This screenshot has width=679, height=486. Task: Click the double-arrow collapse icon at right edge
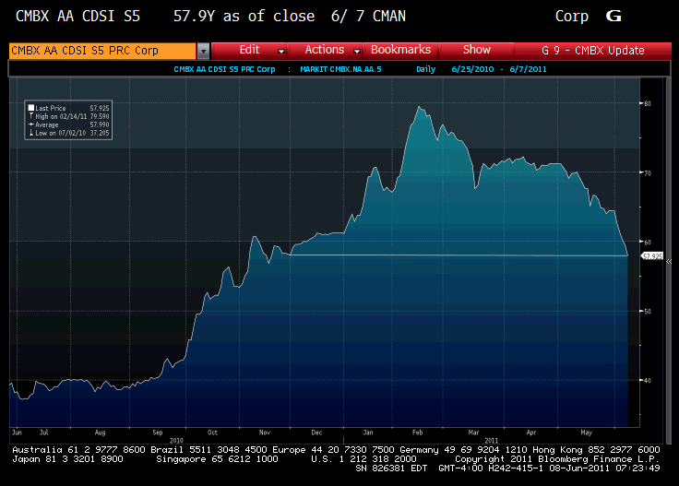pyautogui.click(x=669, y=261)
